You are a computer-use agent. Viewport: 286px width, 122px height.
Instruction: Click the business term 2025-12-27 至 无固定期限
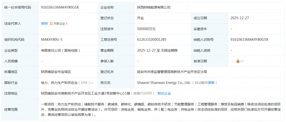(157, 50)
